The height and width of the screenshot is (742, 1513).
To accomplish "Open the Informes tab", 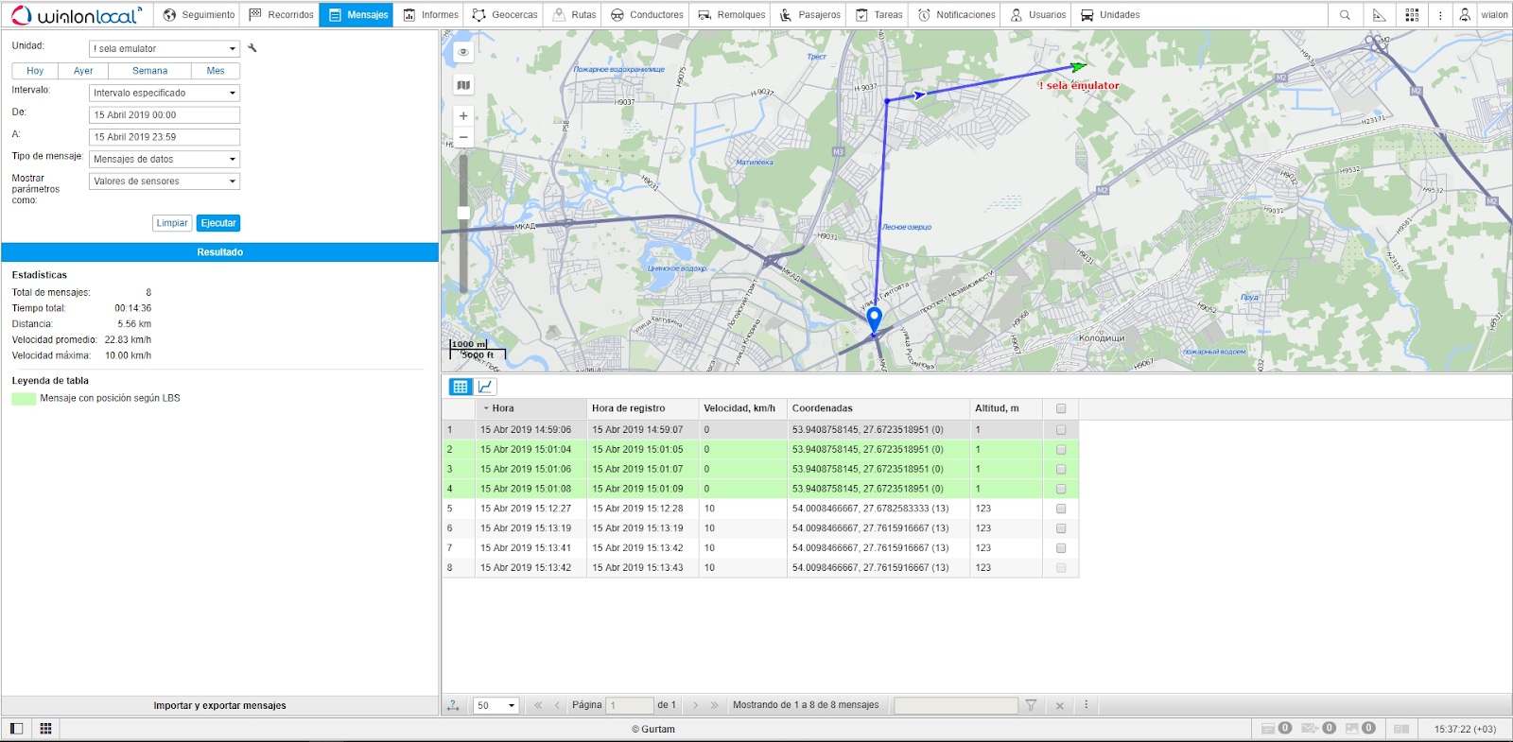I will coord(430,15).
